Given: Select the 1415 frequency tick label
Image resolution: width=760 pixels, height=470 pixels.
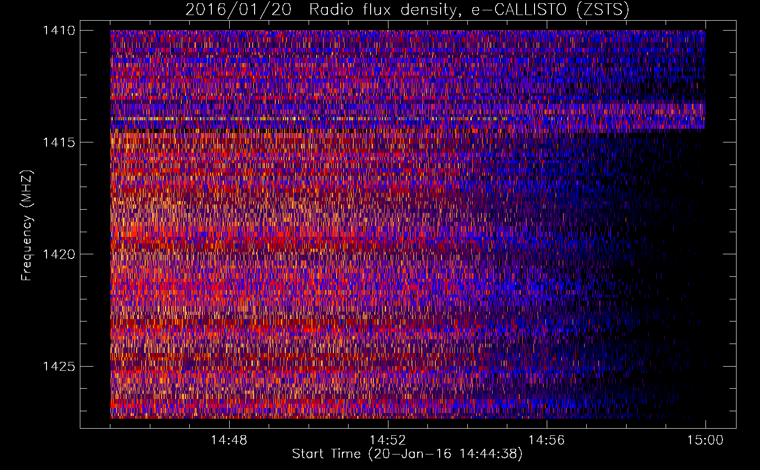Looking at the screenshot, I should point(59,142).
